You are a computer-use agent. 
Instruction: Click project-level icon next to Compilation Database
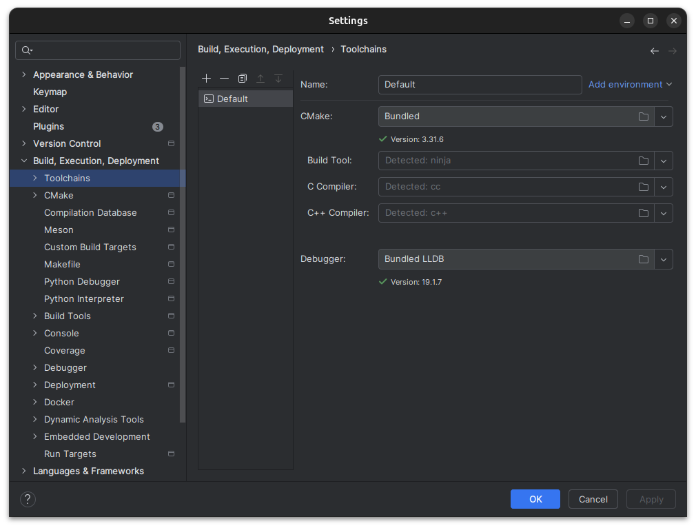coord(171,212)
